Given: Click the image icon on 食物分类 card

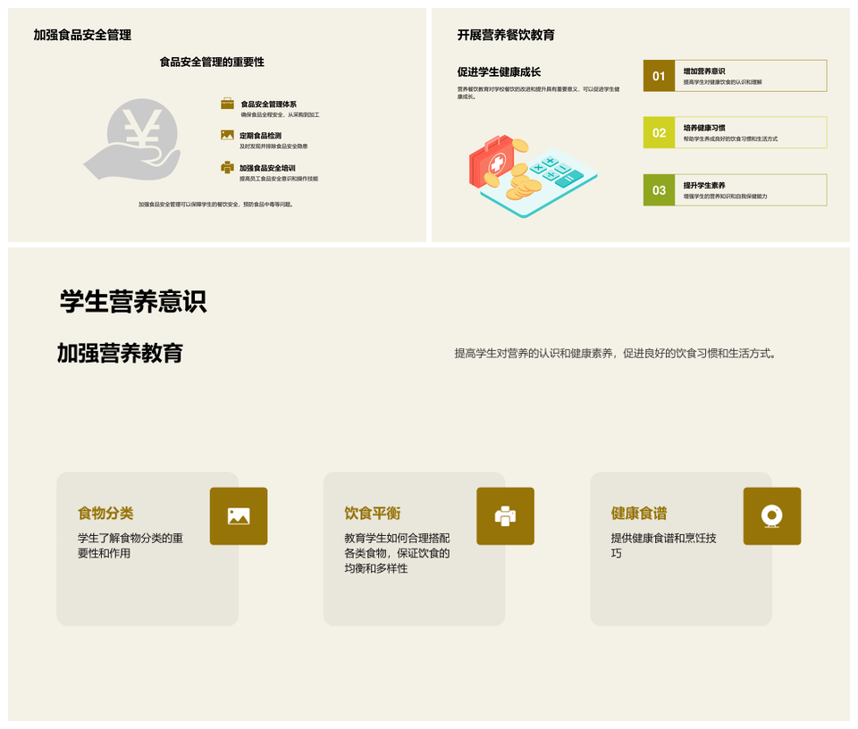Looking at the screenshot, I should (x=239, y=515).
